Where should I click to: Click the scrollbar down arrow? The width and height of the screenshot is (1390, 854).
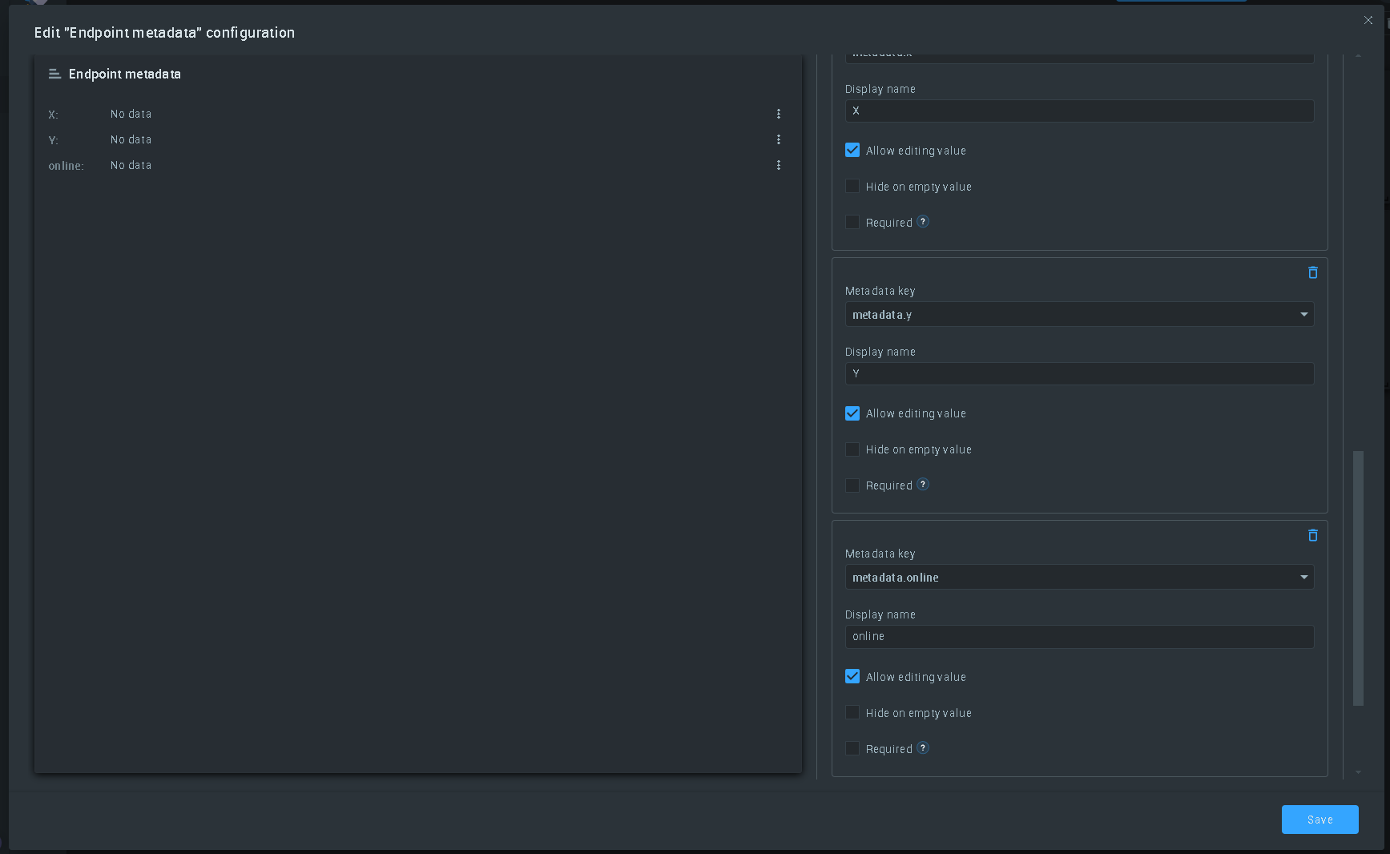coord(1358,772)
